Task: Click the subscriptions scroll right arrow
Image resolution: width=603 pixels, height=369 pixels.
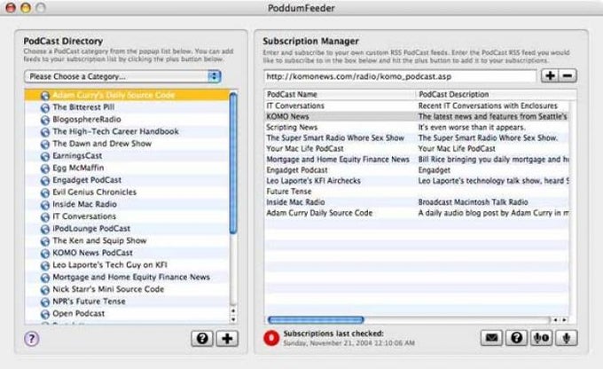Action: coord(564,319)
